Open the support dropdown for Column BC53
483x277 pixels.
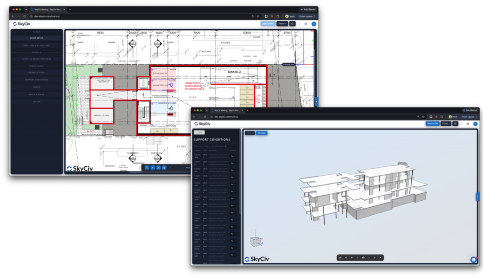(x=233, y=191)
